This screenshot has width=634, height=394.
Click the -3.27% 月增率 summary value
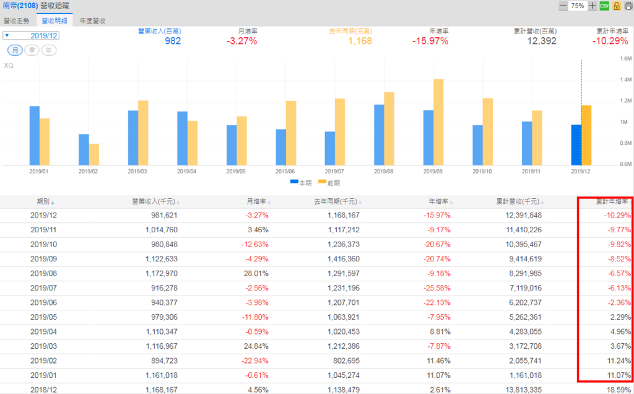[x=241, y=42]
